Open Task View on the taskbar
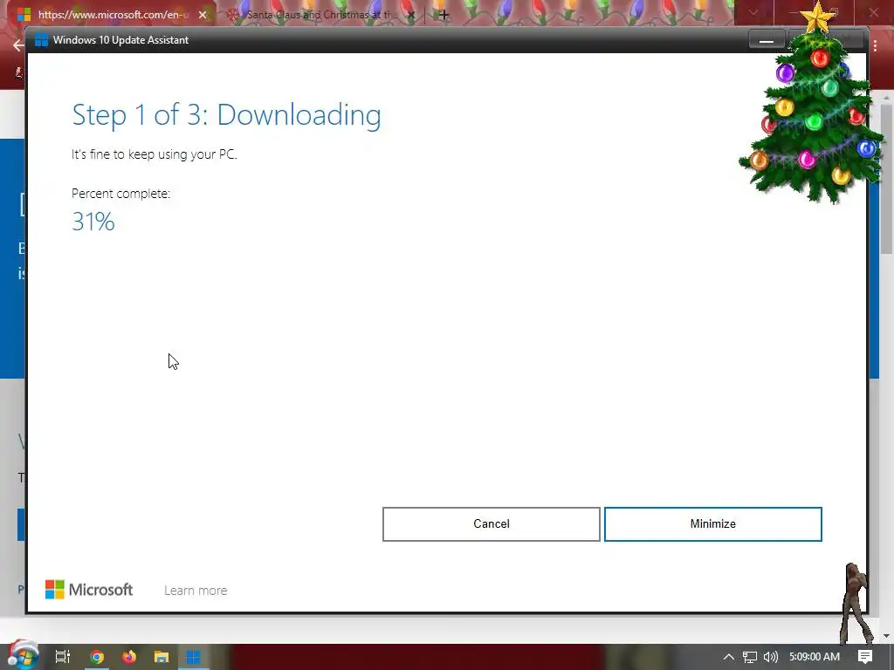The width and height of the screenshot is (894, 670). pos(63,657)
